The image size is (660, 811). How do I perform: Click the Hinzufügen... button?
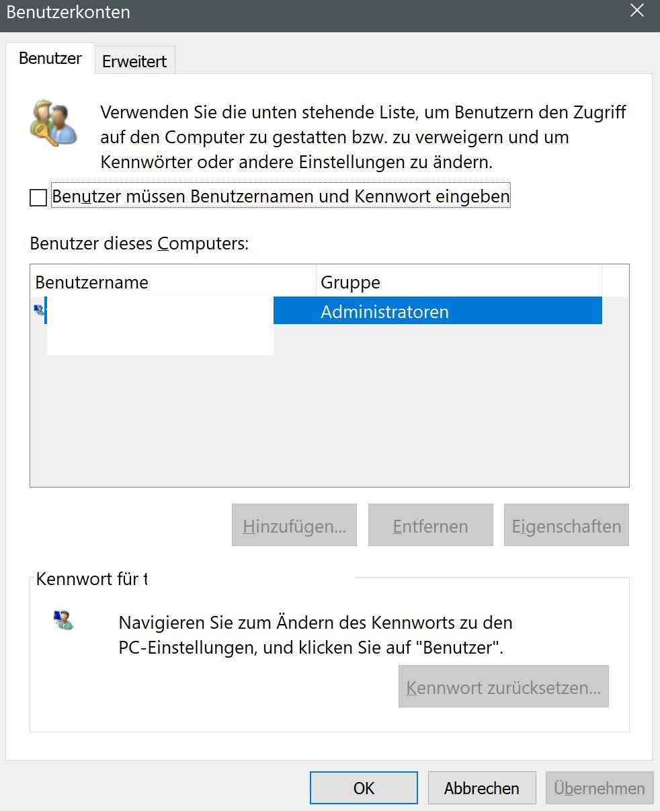pyautogui.click(x=294, y=525)
